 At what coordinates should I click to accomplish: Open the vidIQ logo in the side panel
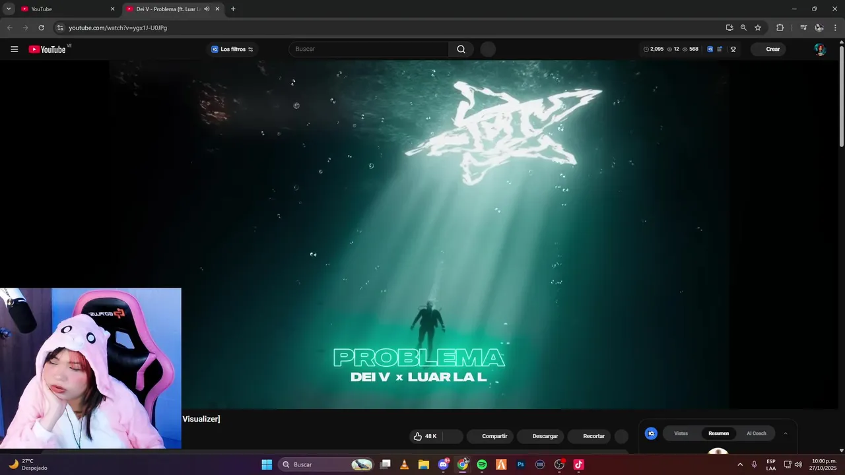[x=651, y=433]
